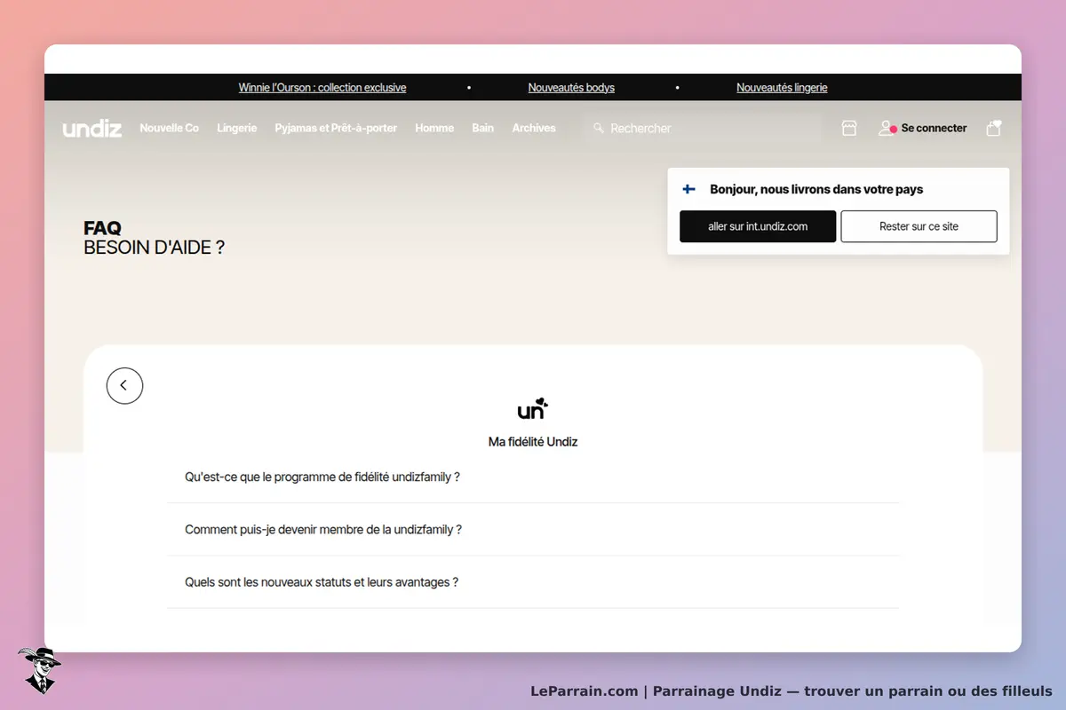Open Bain menu
The width and height of the screenshot is (1066, 710).
pos(482,128)
